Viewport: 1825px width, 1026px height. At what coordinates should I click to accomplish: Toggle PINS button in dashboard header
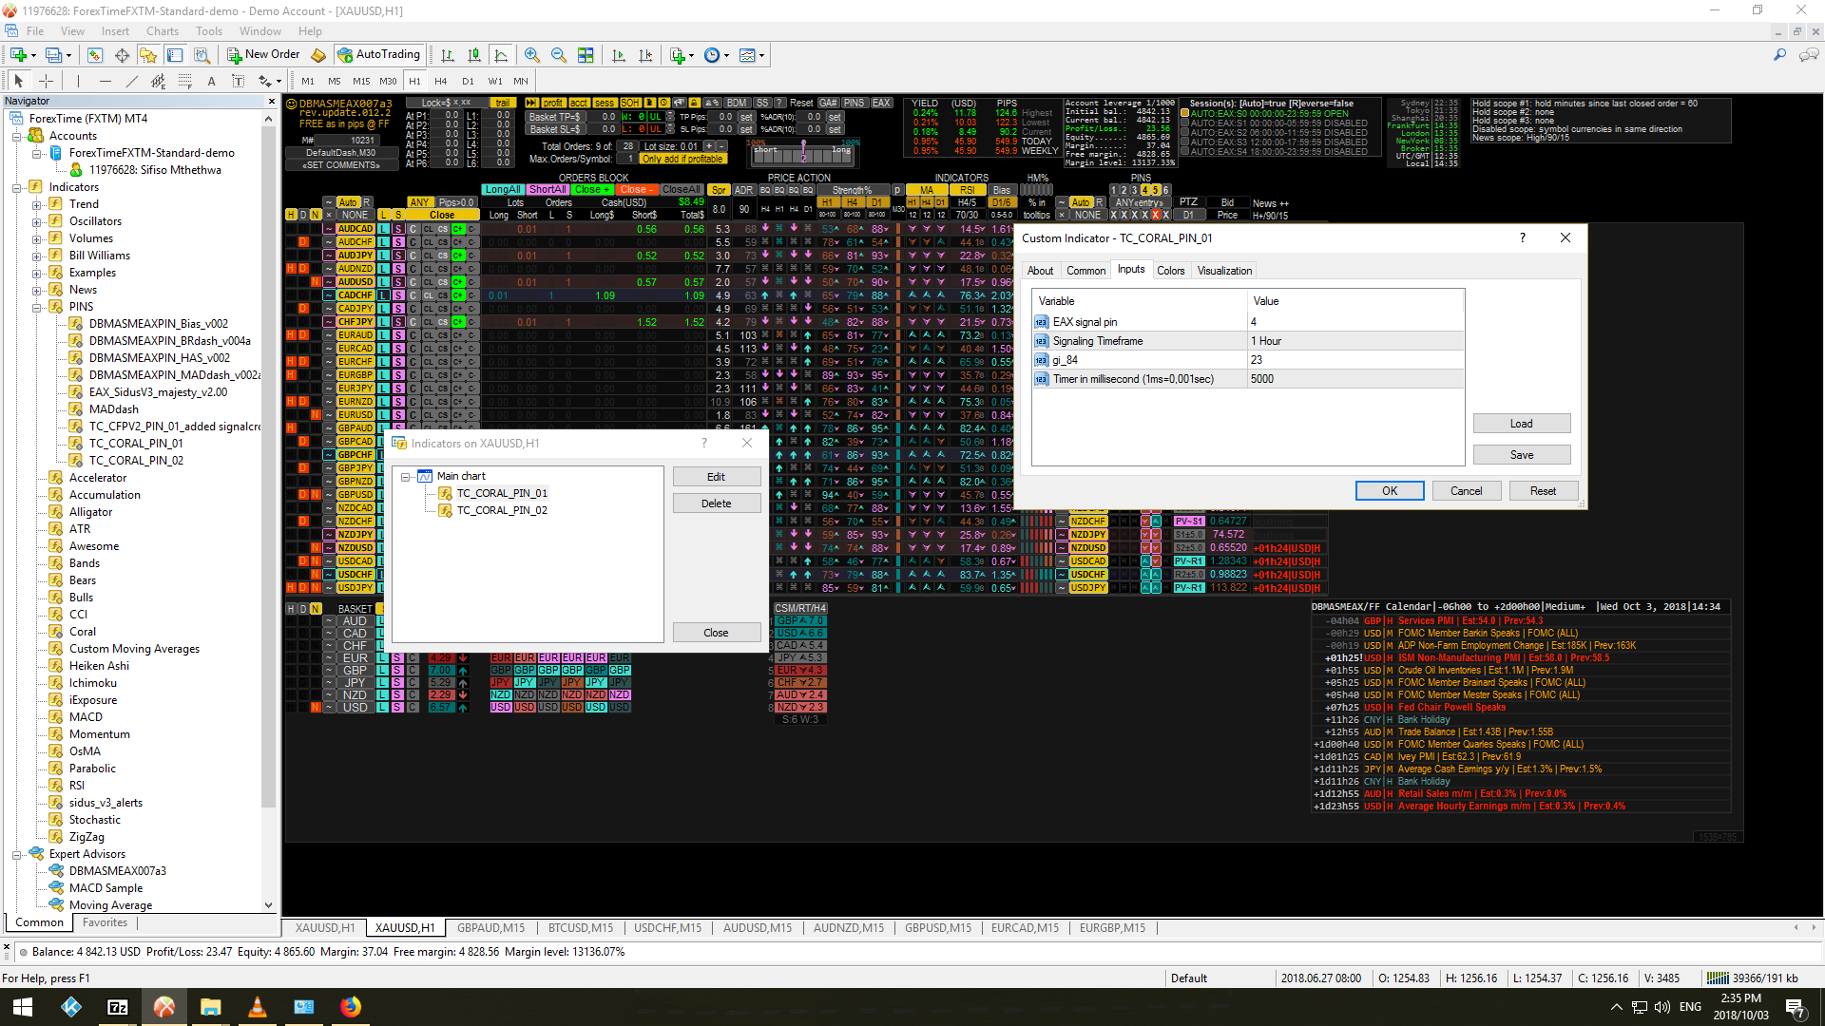[x=854, y=103]
